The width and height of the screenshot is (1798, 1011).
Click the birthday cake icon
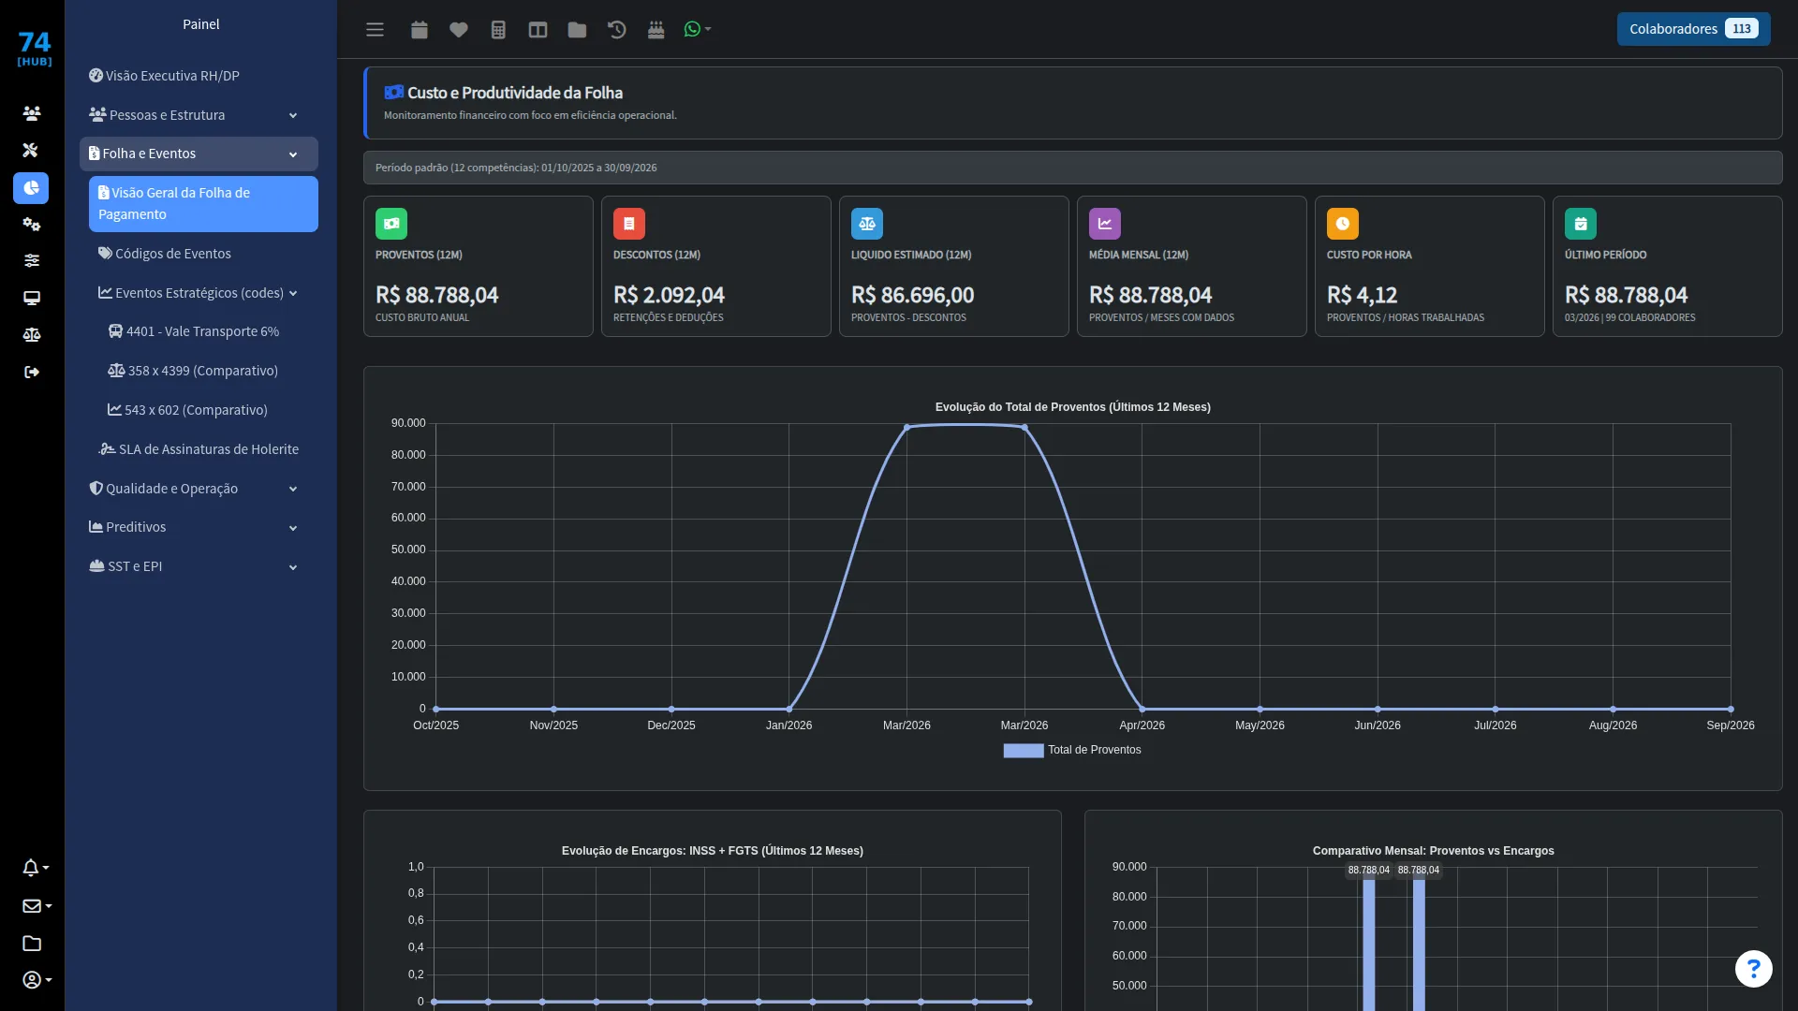tap(656, 29)
